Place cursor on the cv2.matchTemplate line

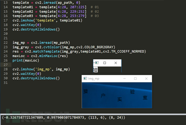click(79, 52)
